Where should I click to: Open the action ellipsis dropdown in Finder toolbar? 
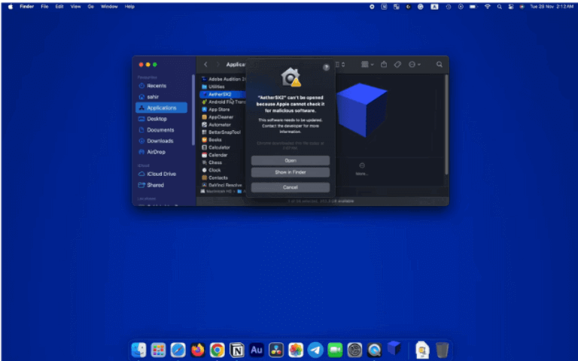(415, 64)
